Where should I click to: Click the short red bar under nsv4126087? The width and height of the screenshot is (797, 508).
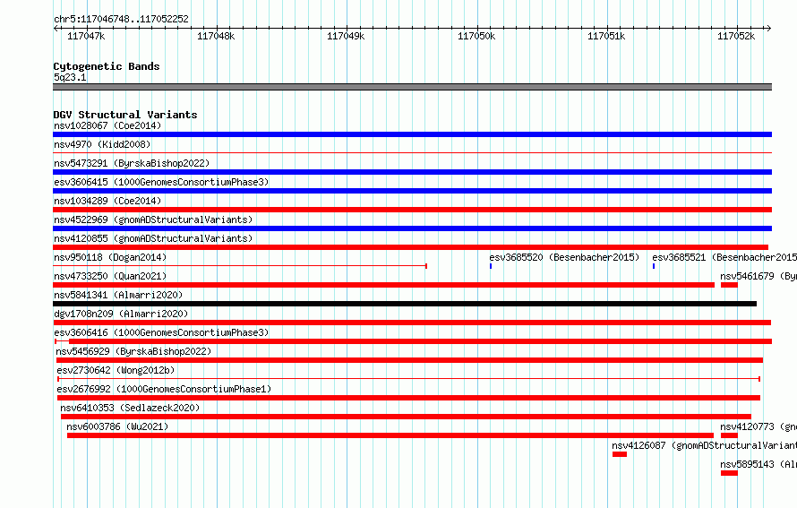tap(620, 454)
